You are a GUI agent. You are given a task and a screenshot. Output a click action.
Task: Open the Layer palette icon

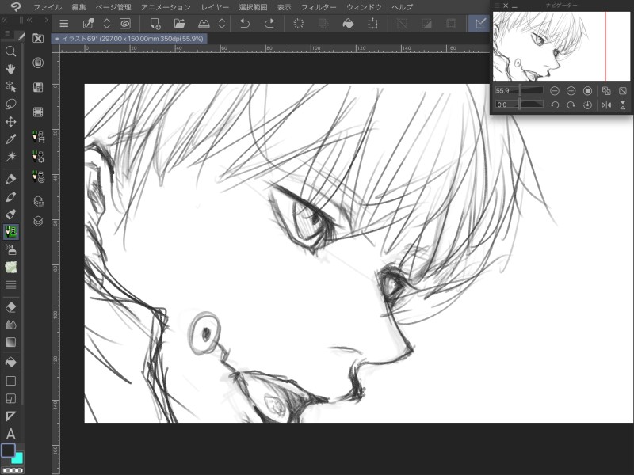38,222
